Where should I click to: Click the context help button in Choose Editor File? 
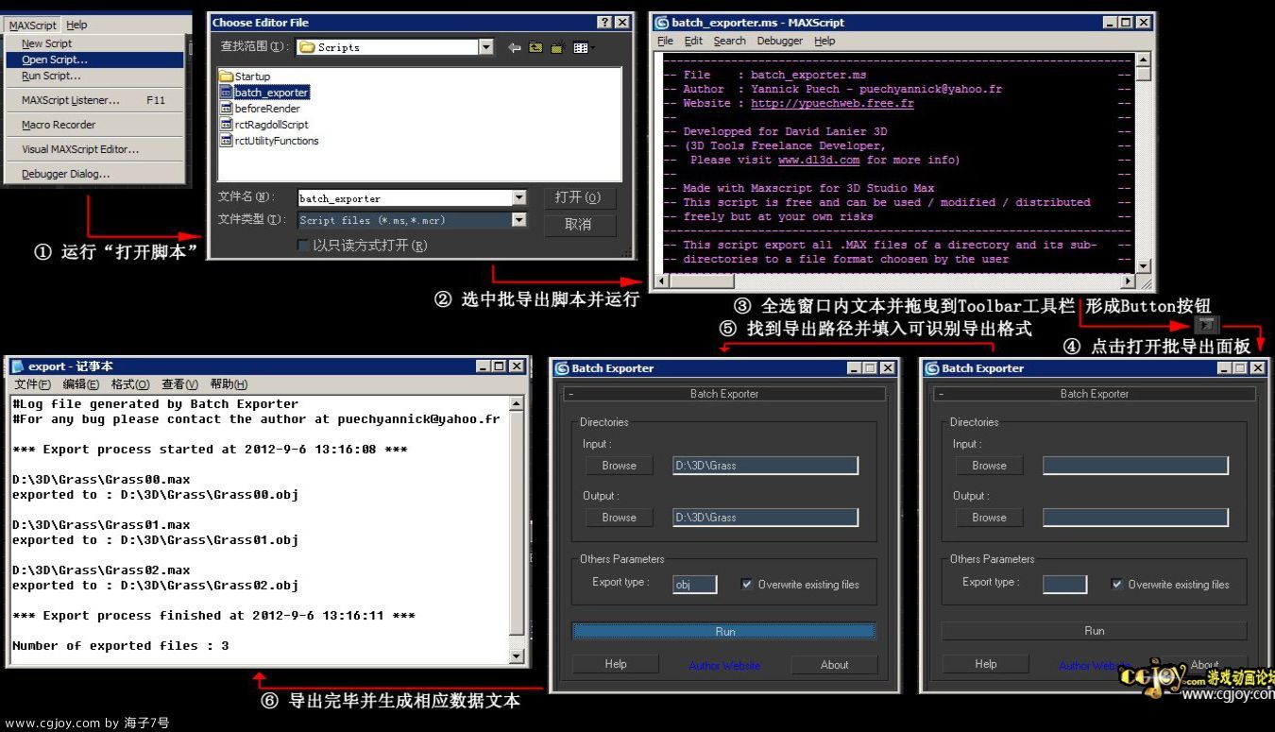604,22
